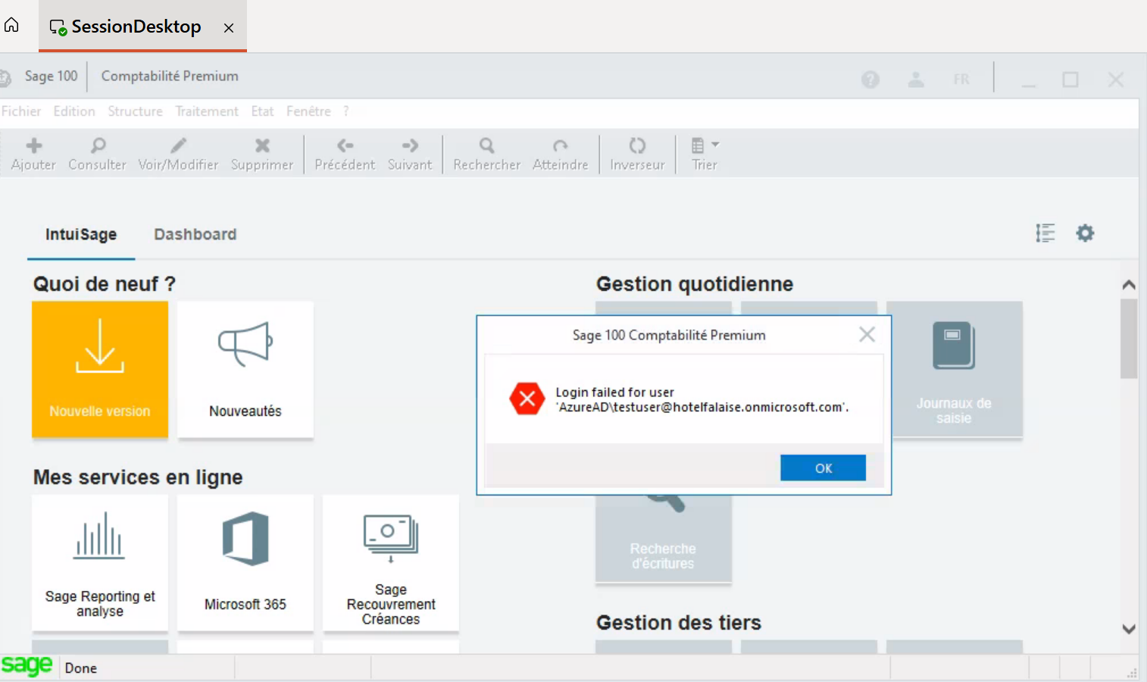Dismiss the login error with OK
The height and width of the screenshot is (682, 1147).
pyautogui.click(x=823, y=468)
